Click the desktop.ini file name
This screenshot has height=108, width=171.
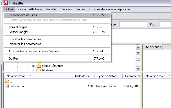pyautogui.click(x=17, y=86)
